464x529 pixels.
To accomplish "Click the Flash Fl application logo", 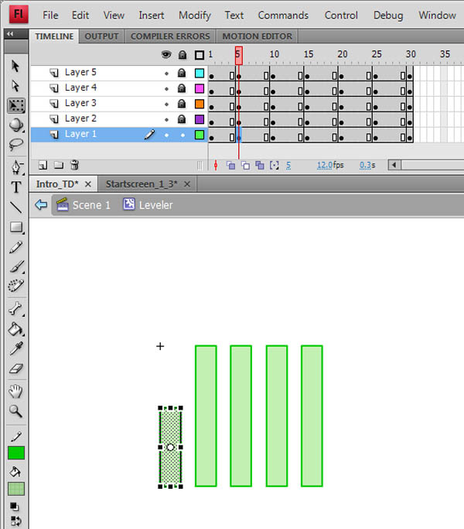I will (19, 14).
